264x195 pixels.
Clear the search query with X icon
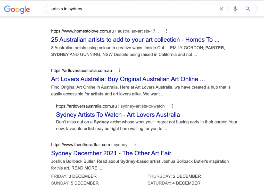point(221,9)
